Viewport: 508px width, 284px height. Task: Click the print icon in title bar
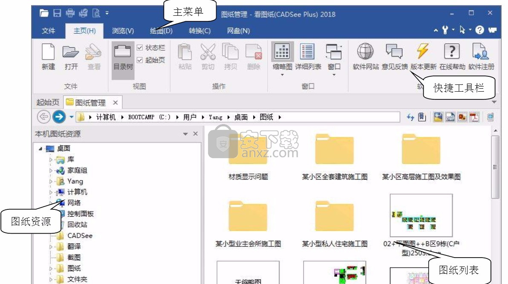[x=70, y=13]
